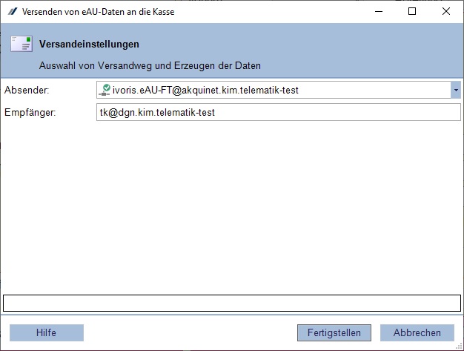Close the Versenden von eAU-Daten window
This screenshot has height=351, width=464.
click(446, 12)
